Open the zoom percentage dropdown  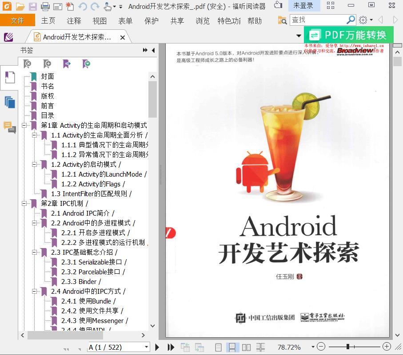(x=313, y=347)
